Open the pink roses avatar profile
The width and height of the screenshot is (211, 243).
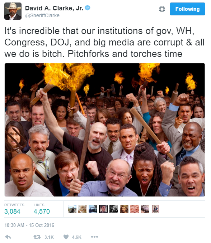(x=135, y=209)
